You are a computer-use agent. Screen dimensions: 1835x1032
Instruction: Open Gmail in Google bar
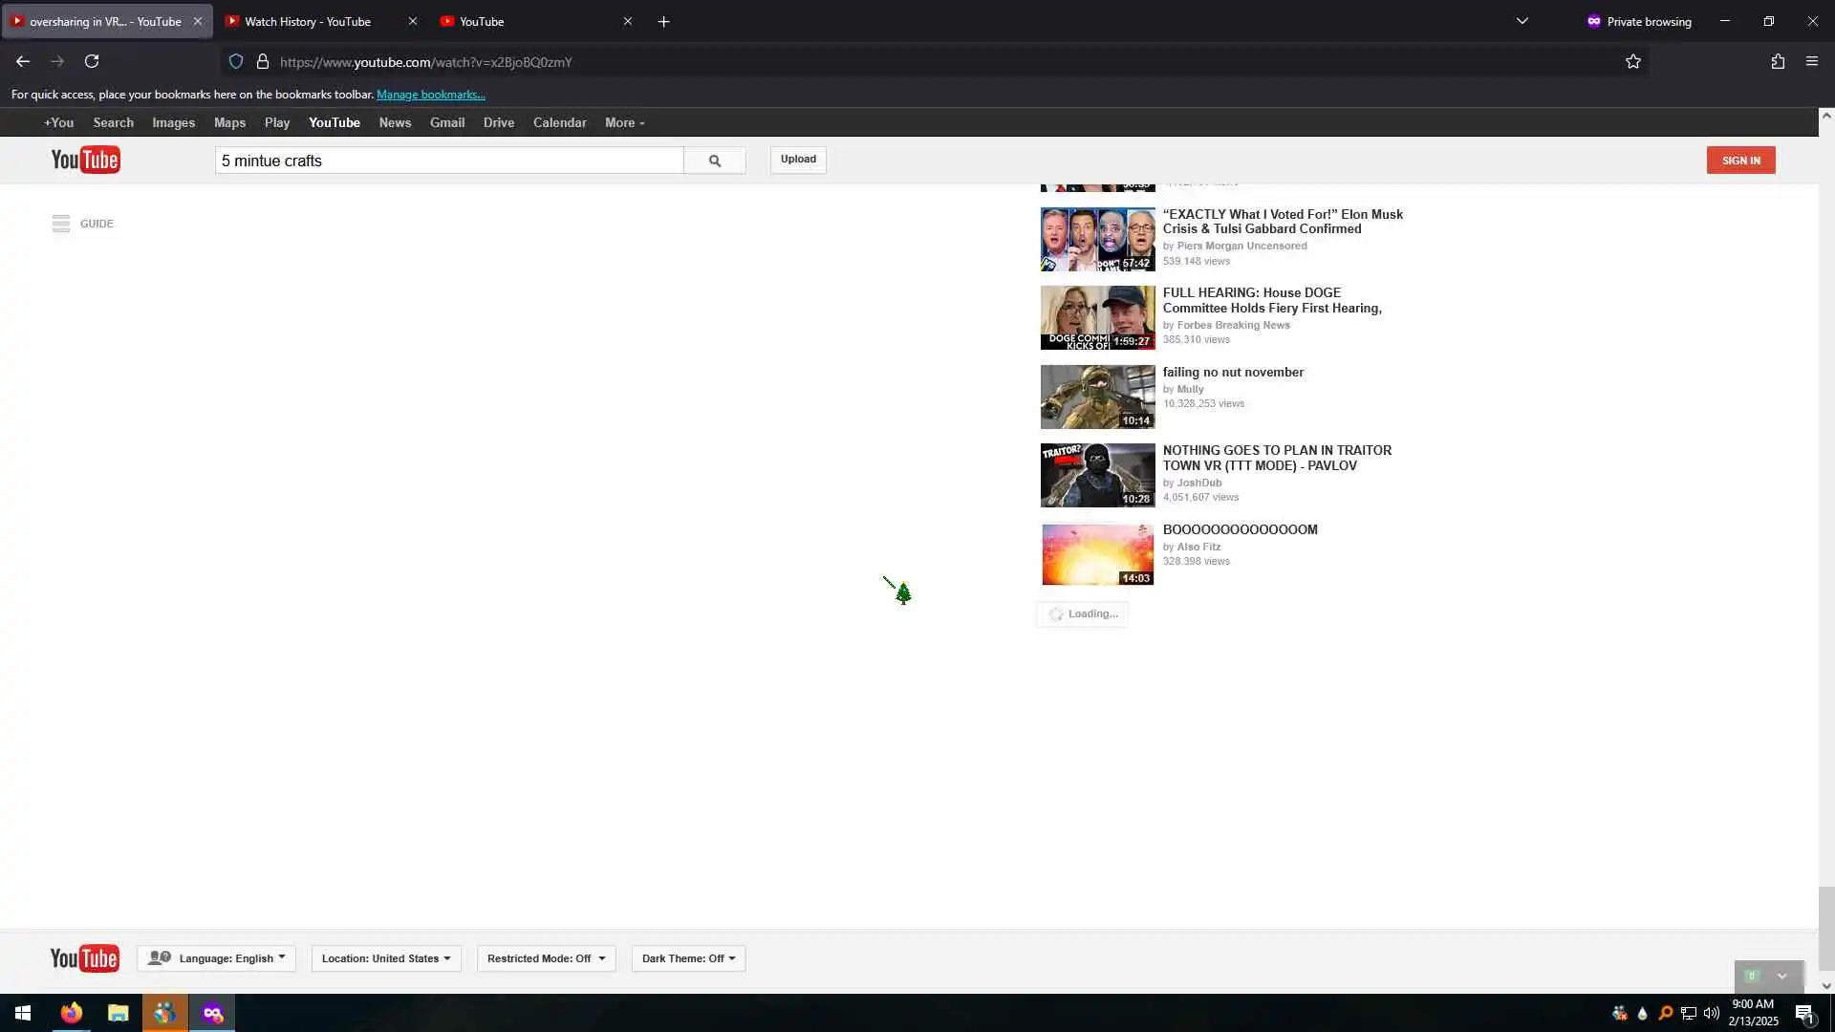(x=446, y=123)
